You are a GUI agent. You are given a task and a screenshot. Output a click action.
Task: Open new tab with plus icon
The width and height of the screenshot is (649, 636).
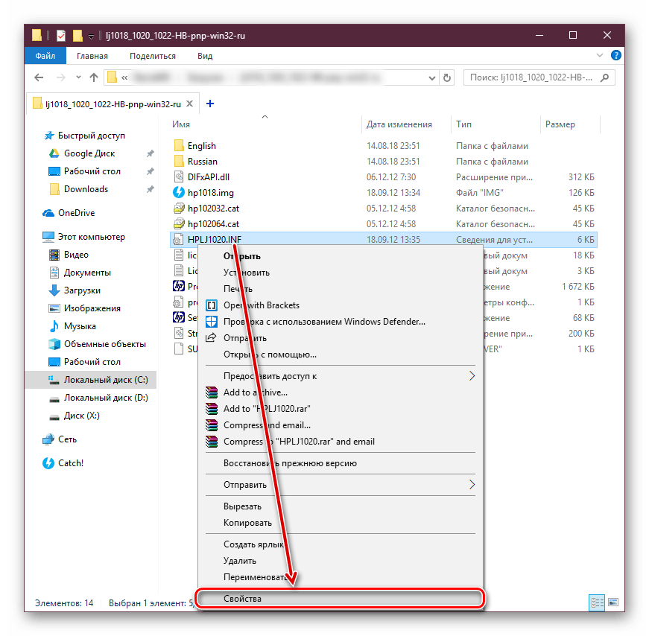(209, 104)
